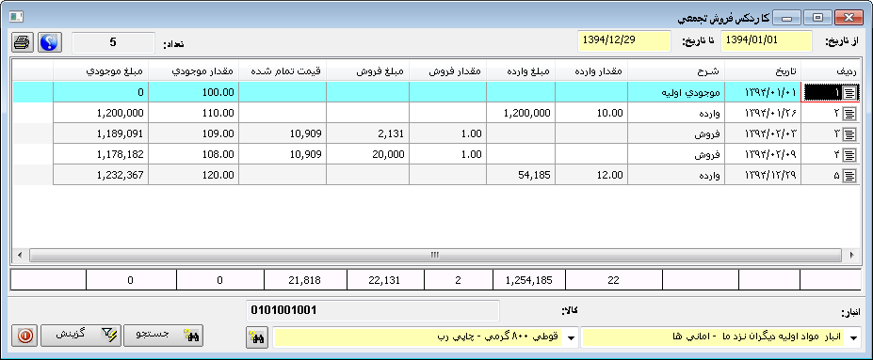Click the date cell 1394/02/03

(x=763, y=133)
